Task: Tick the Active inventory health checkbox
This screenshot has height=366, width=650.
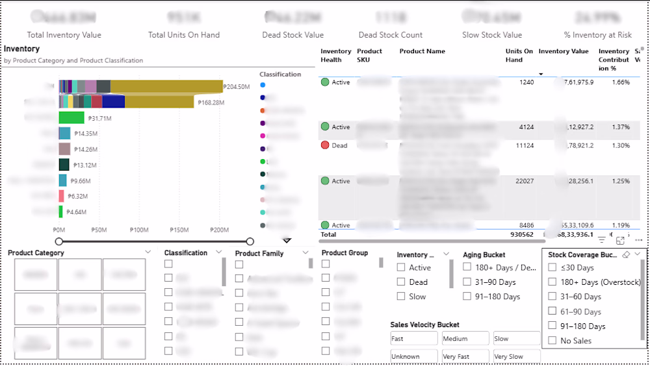Action: (401, 267)
